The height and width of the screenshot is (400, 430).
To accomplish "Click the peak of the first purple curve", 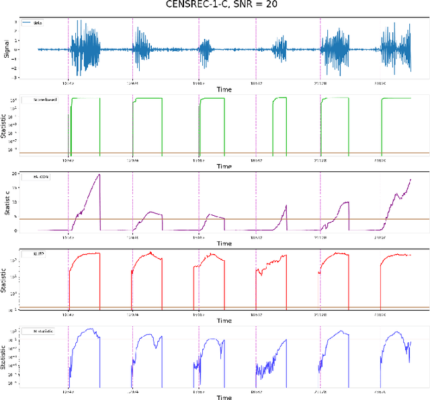I will coord(99,175).
